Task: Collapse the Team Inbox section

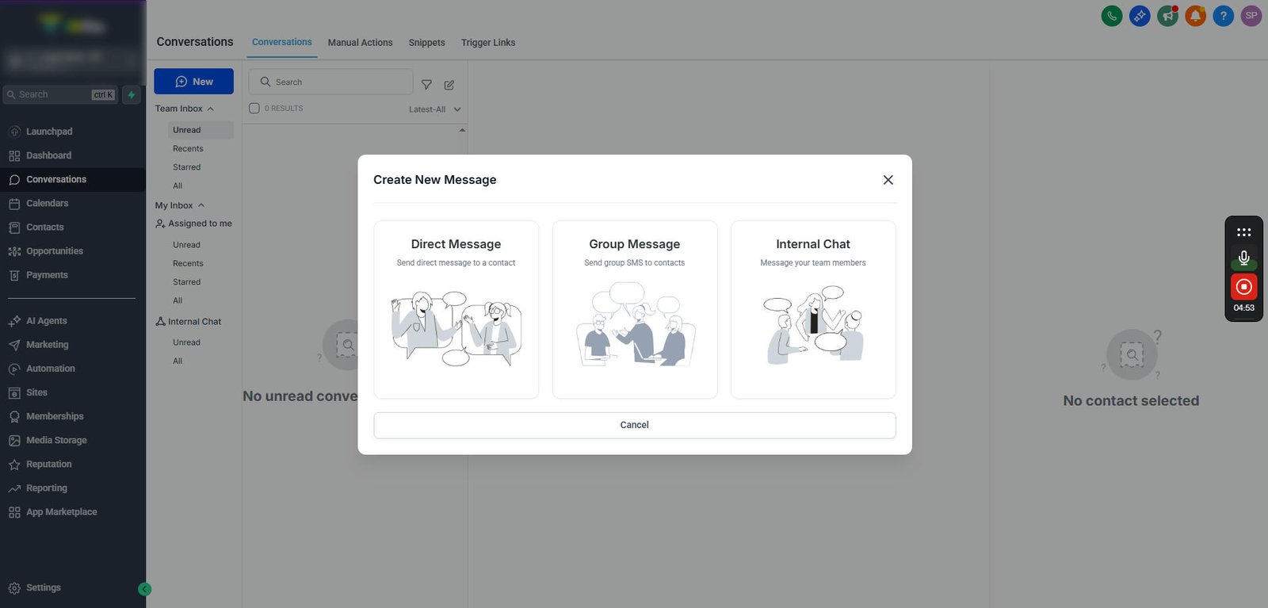Action: [x=185, y=109]
